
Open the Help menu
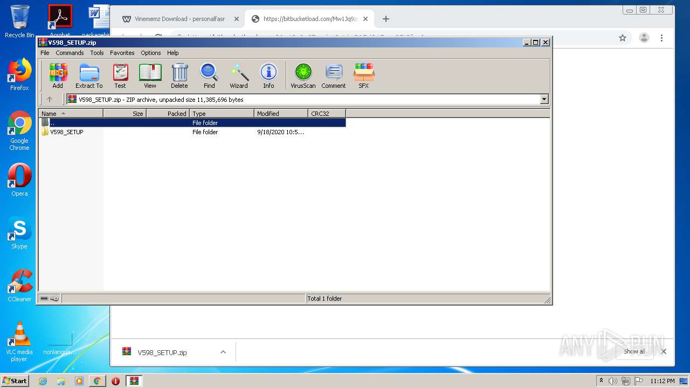[x=172, y=53]
